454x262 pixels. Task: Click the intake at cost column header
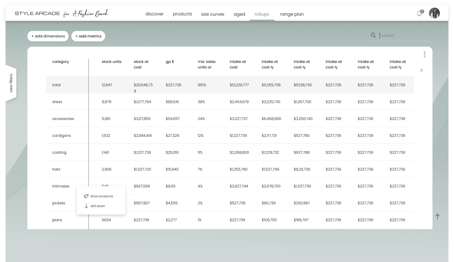pos(238,64)
